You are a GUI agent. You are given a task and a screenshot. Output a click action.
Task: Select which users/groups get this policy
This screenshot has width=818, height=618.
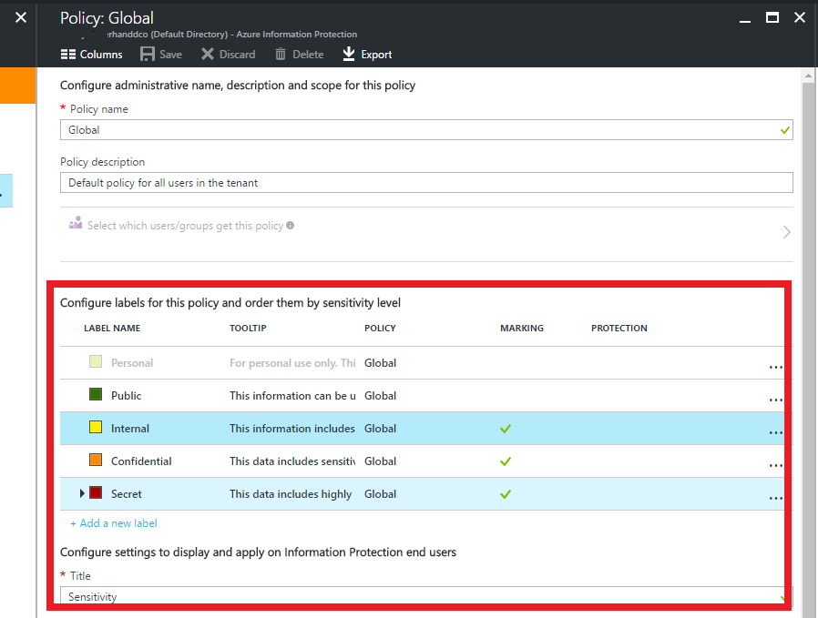181,225
